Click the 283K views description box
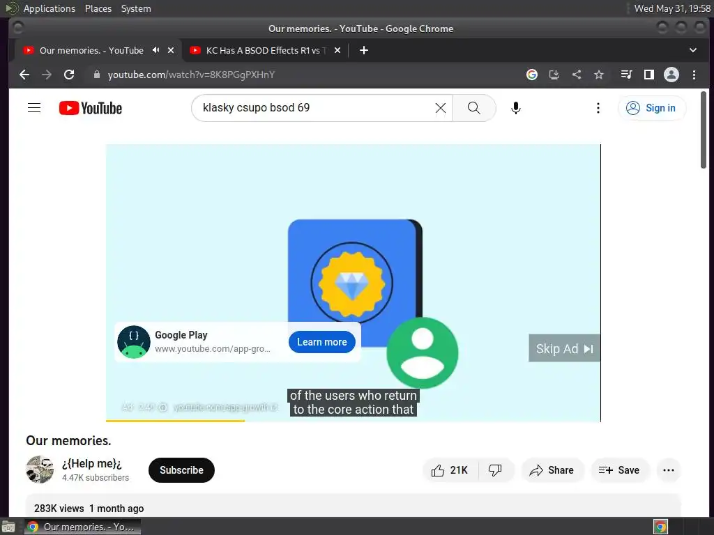The height and width of the screenshot is (535, 714). [354, 506]
